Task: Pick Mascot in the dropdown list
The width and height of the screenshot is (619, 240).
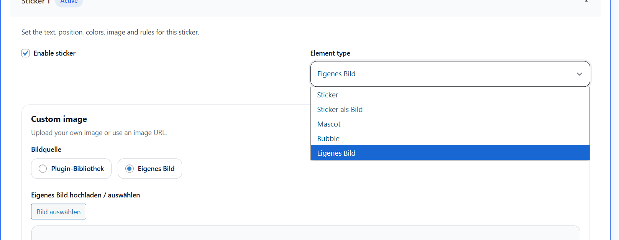Action: click(x=329, y=124)
